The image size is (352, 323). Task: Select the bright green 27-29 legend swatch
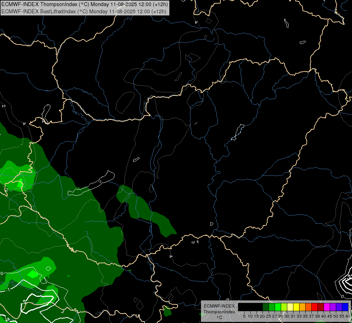pyautogui.click(x=278, y=307)
